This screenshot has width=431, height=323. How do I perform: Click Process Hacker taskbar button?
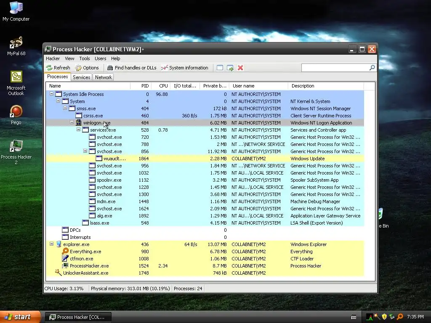pyautogui.click(x=78, y=317)
